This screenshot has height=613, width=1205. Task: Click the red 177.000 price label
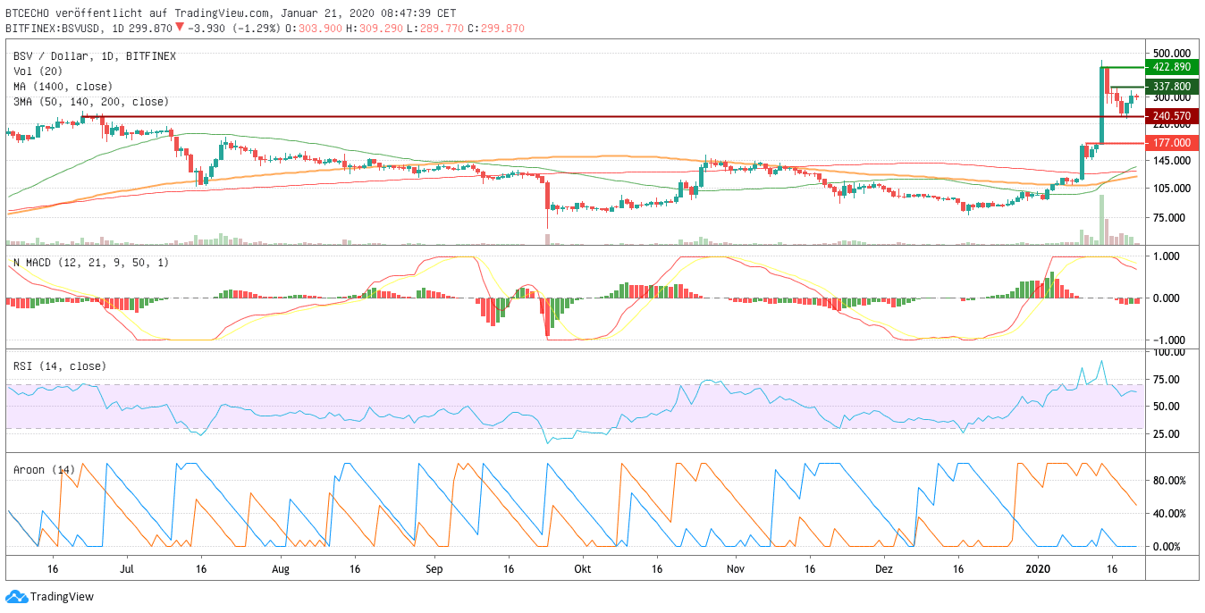click(1171, 143)
